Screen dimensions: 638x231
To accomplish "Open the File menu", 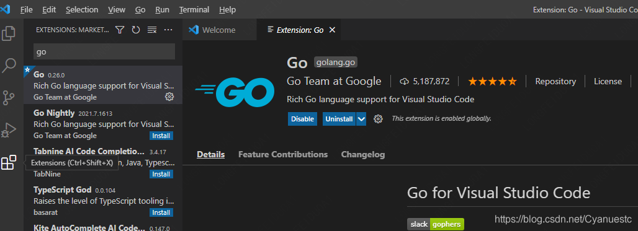I will coord(27,9).
